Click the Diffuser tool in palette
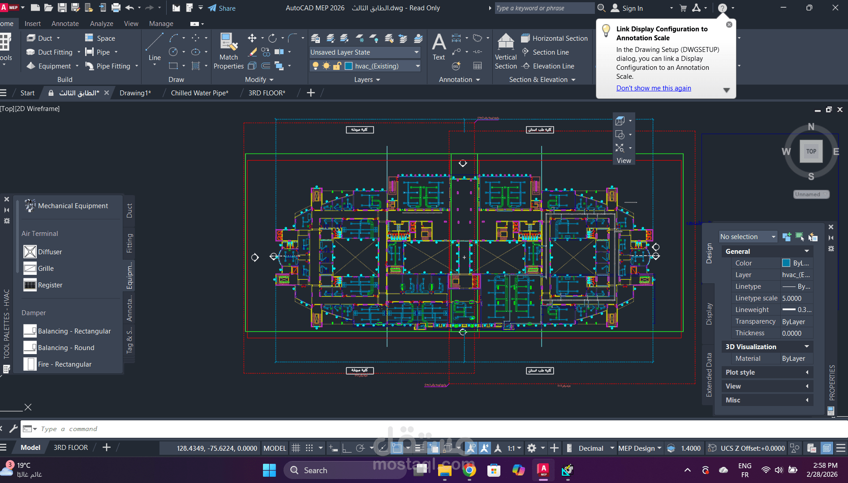The image size is (848, 483). 43,252
